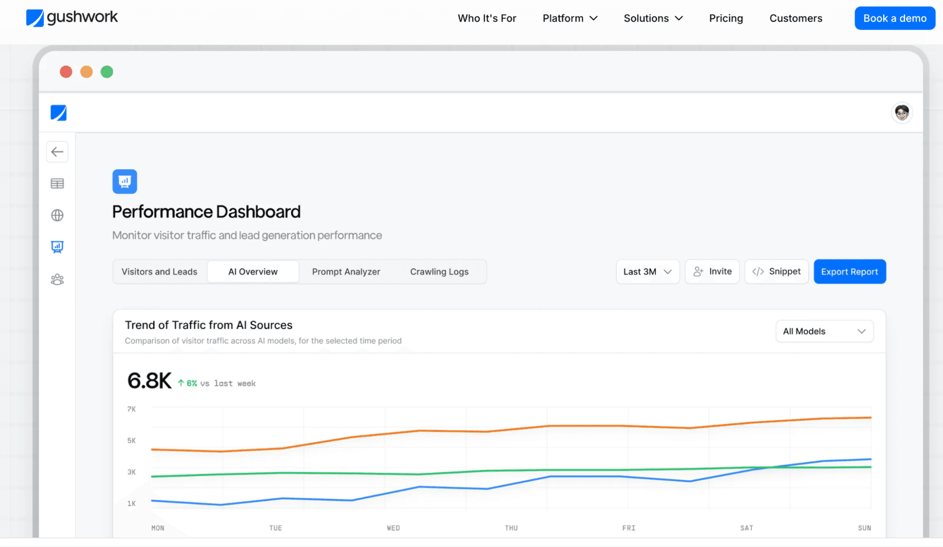
Task: Click the SUN label on chart axis
Action: point(864,528)
